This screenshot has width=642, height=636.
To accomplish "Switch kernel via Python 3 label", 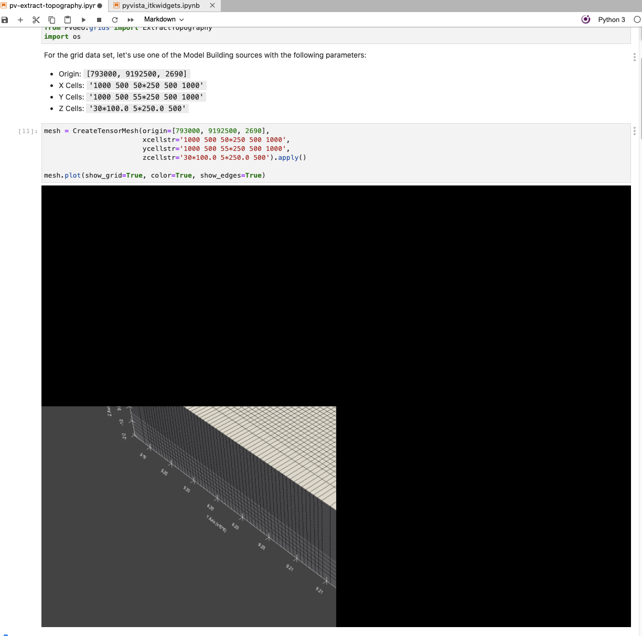I will coord(612,19).
